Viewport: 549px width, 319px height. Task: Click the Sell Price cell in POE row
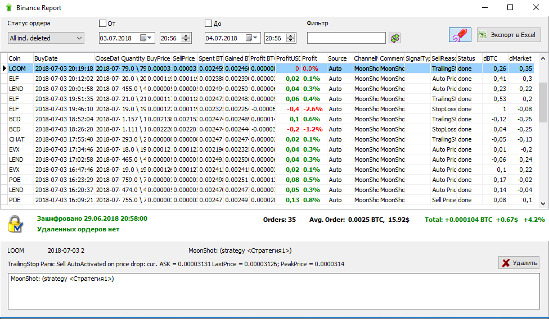[444, 200]
